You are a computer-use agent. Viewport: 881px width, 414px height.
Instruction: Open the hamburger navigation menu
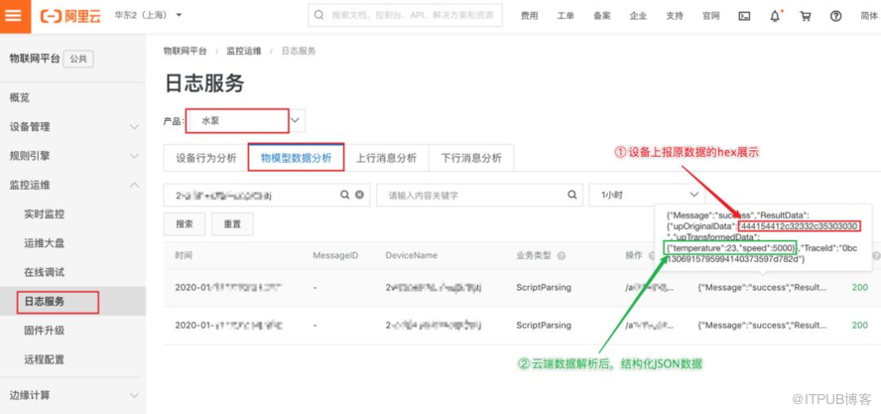click(x=15, y=16)
